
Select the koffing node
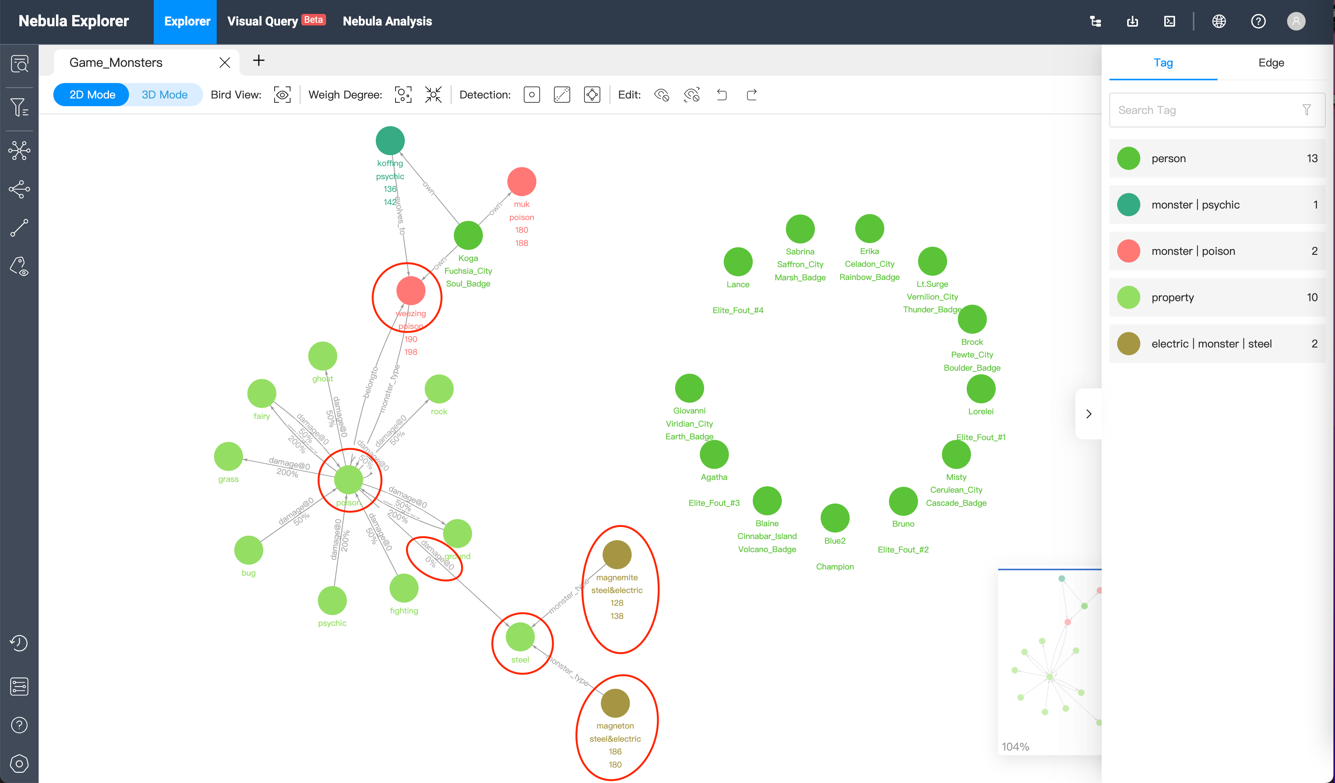[x=390, y=141]
